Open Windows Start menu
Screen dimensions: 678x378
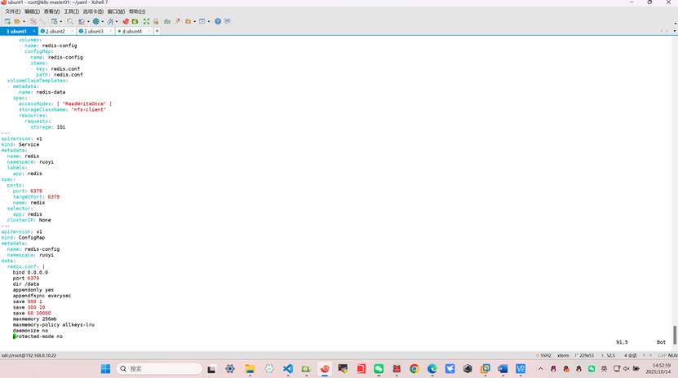click(x=105, y=368)
